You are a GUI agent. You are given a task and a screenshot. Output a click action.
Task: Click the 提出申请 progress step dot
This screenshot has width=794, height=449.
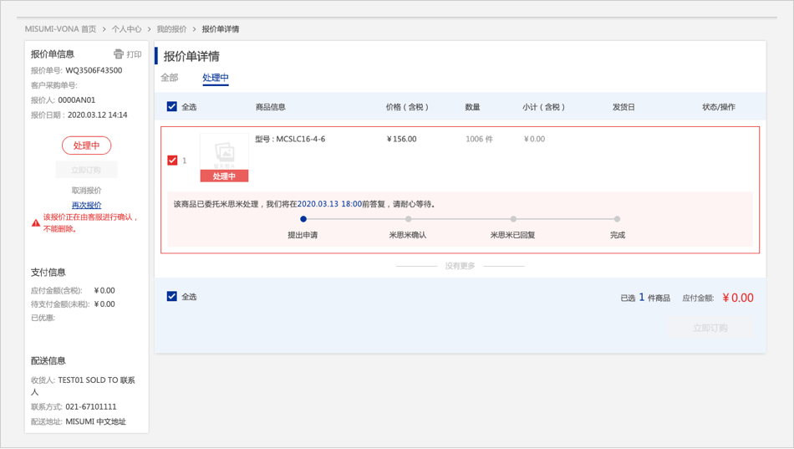[x=303, y=220]
